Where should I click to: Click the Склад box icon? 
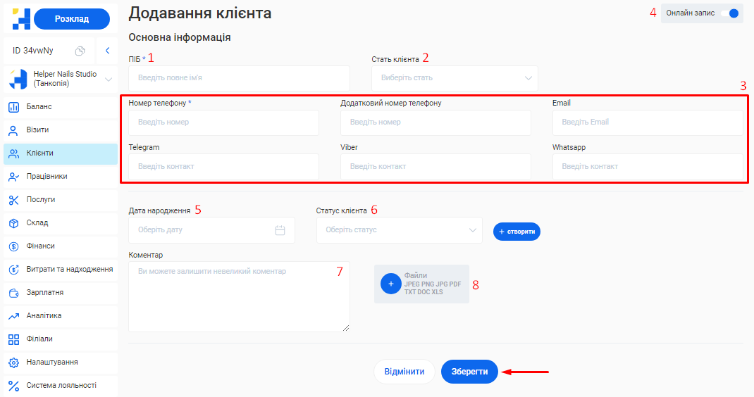[13, 223]
